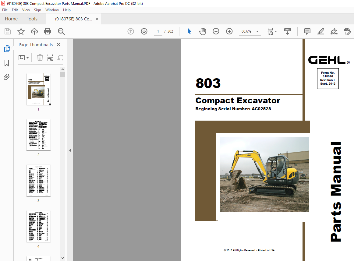
Task: Add a comment sticky note
Action: pos(307,31)
